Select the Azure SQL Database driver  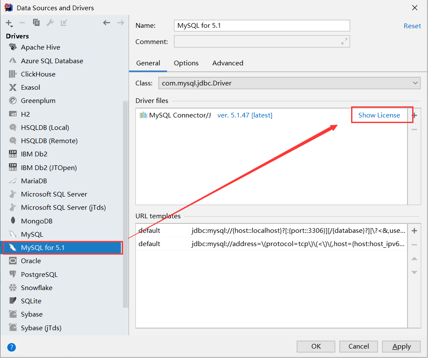[x=62, y=61]
